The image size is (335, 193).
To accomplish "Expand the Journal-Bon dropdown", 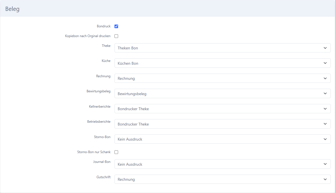I will [222, 164].
